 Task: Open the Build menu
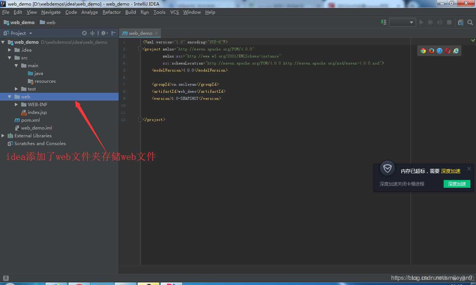tap(131, 12)
